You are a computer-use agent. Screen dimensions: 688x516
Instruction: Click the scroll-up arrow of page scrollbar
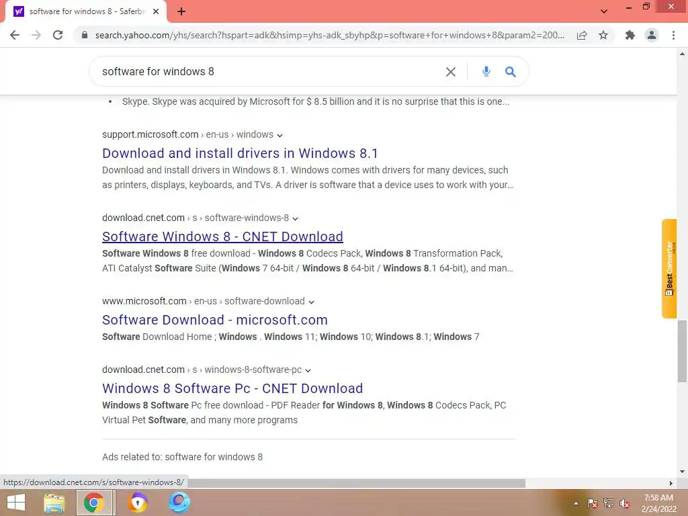coord(682,54)
